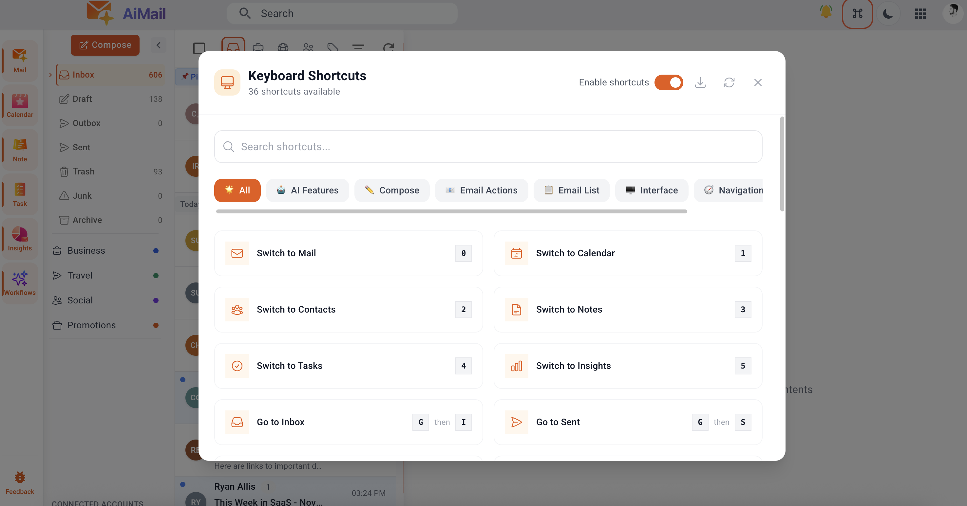Switch to the AI Features category tab
967x506 pixels.
coord(308,190)
